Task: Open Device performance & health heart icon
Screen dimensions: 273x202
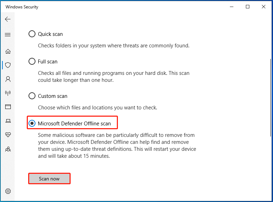Action: (x=8, y=134)
